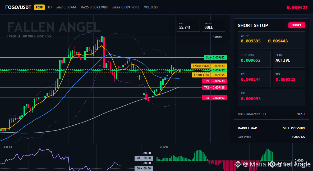Click the VOL 0.00 label
The width and height of the screenshot is (313, 171).
151,7
